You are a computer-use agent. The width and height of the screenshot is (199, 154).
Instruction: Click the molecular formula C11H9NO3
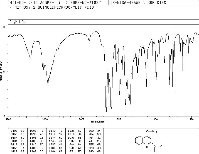(18, 22)
